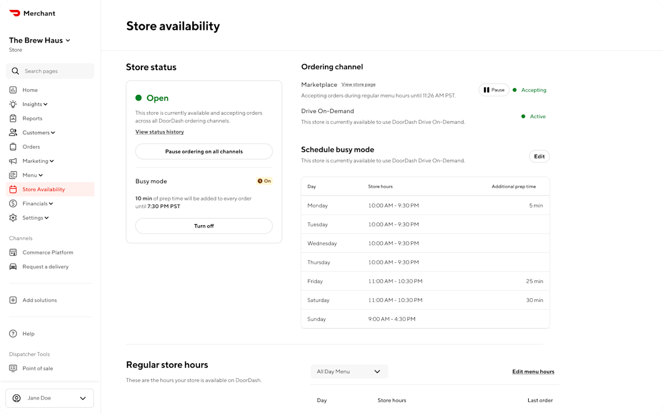Open the All Day Menu dropdown

(349, 371)
